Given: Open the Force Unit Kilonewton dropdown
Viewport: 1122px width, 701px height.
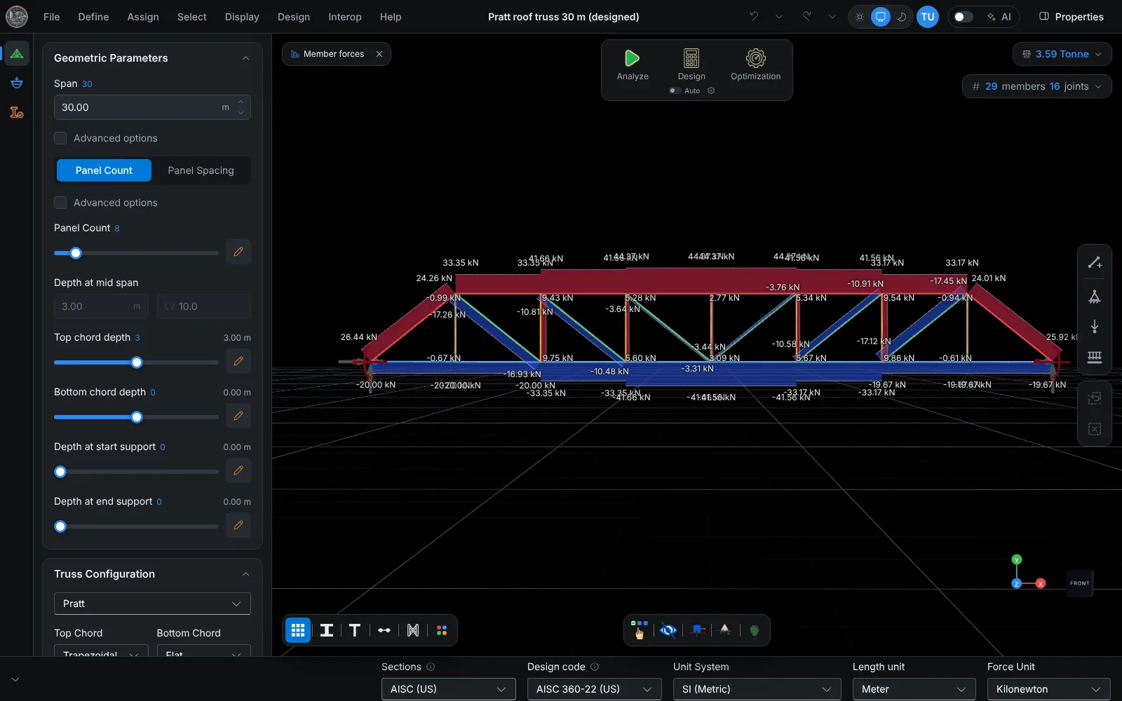Looking at the screenshot, I should [x=1048, y=689].
